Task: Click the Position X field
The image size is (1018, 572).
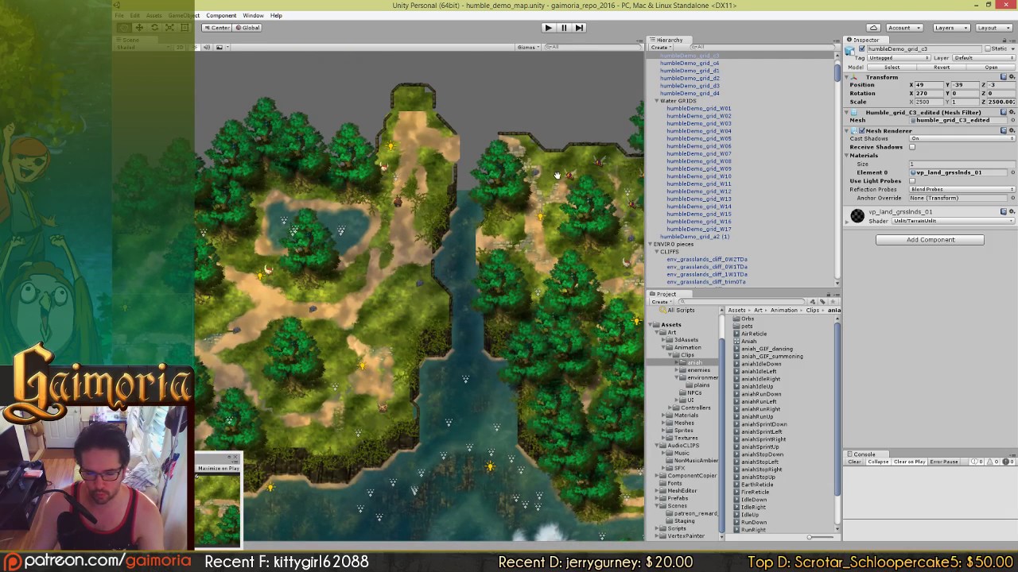Action: pos(930,85)
